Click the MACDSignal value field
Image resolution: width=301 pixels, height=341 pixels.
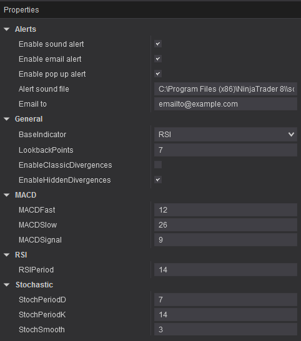point(225,240)
